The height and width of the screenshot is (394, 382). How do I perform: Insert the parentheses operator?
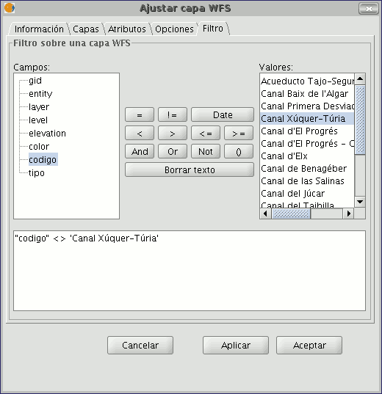[x=238, y=152]
